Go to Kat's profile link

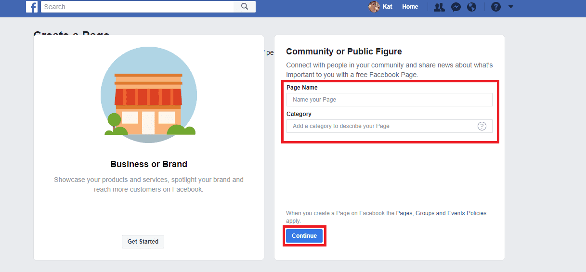coord(387,7)
